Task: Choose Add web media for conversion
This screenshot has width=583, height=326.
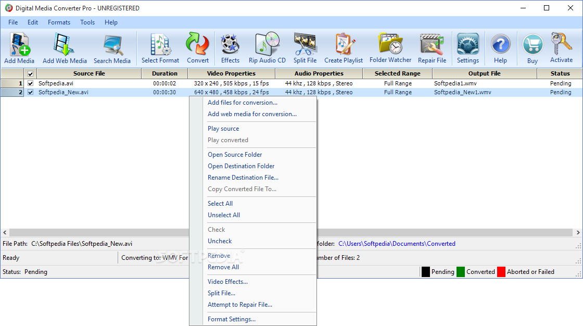Action: coord(253,114)
